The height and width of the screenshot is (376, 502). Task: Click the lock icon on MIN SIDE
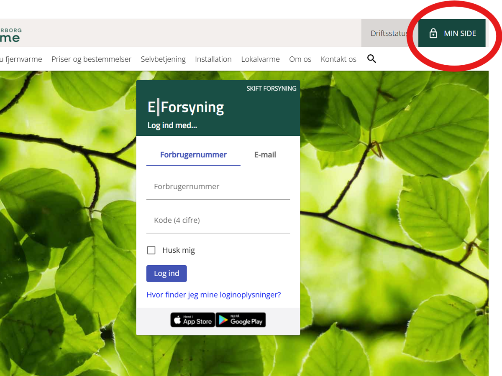tap(433, 33)
